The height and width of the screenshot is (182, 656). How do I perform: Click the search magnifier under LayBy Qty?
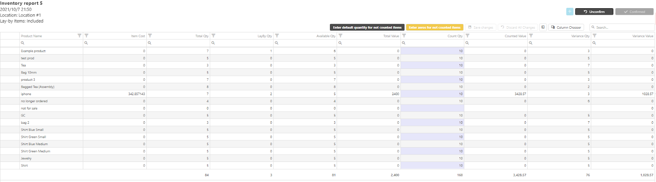213,43
